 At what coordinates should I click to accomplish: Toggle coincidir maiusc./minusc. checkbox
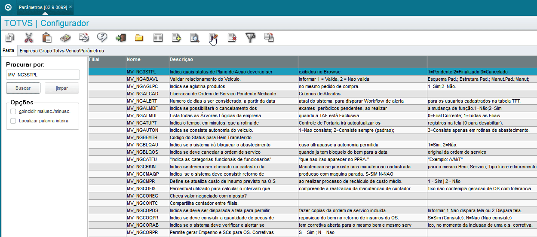[x=13, y=111]
